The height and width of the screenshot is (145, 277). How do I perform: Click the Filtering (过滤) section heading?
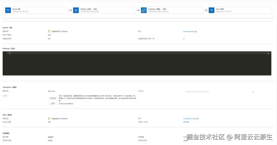9,49
